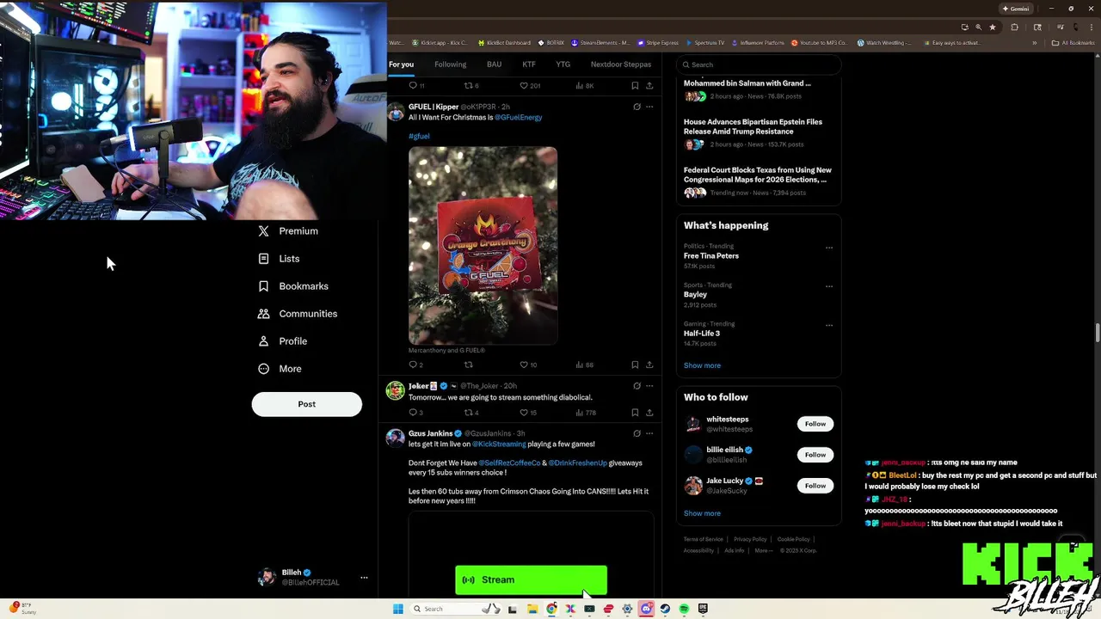Open Communities in left sidebar

[298, 314]
